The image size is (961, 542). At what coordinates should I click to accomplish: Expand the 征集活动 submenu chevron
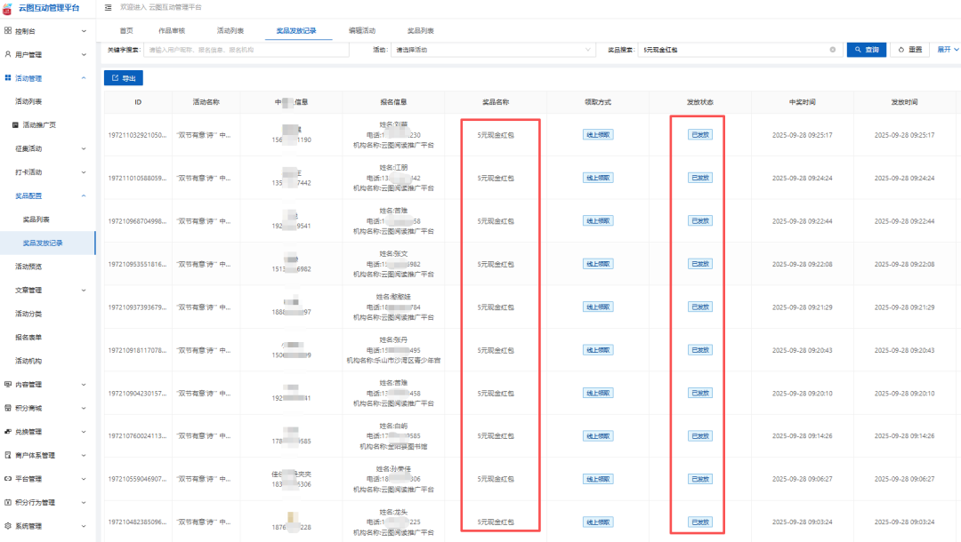click(84, 148)
